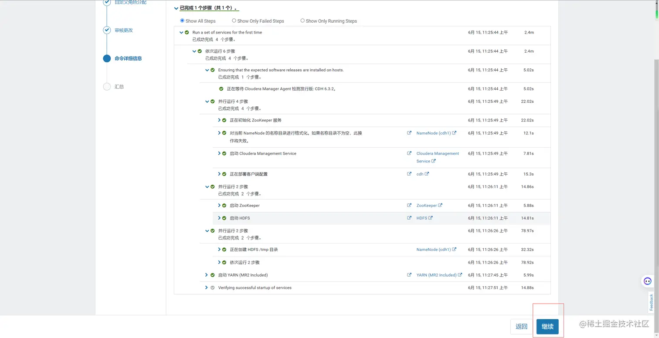Click the 汇总 wizard step
Viewport: 659px width, 338px height.
tap(119, 87)
